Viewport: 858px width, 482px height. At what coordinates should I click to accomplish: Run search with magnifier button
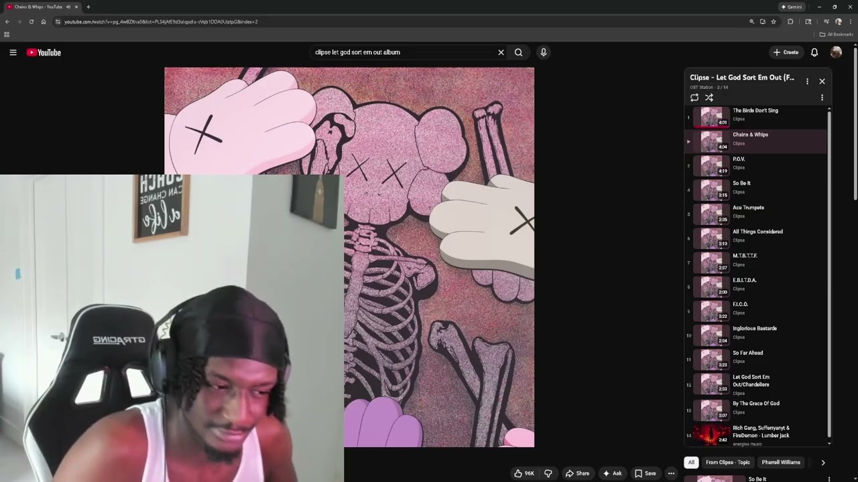tap(518, 52)
